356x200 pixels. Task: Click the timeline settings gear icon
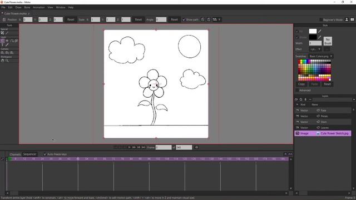(196, 147)
